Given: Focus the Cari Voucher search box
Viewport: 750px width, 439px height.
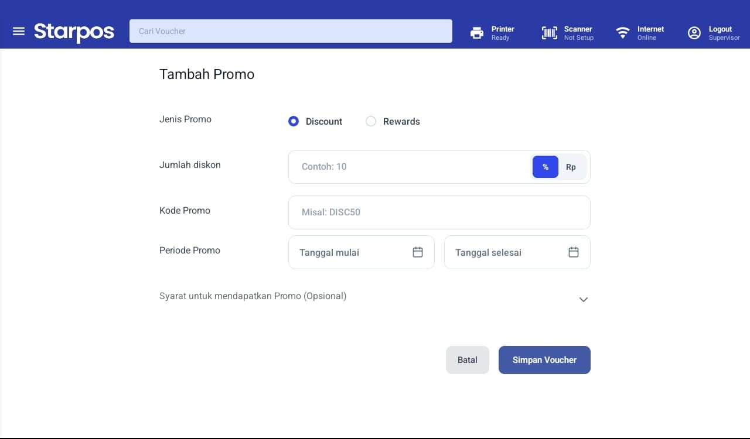Looking at the screenshot, I should [x=291, y=31].
